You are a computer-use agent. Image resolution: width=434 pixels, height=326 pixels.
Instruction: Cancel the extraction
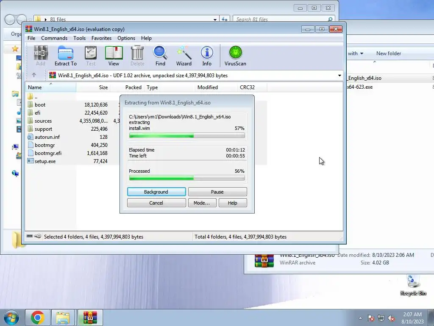(x=156, y=203)
